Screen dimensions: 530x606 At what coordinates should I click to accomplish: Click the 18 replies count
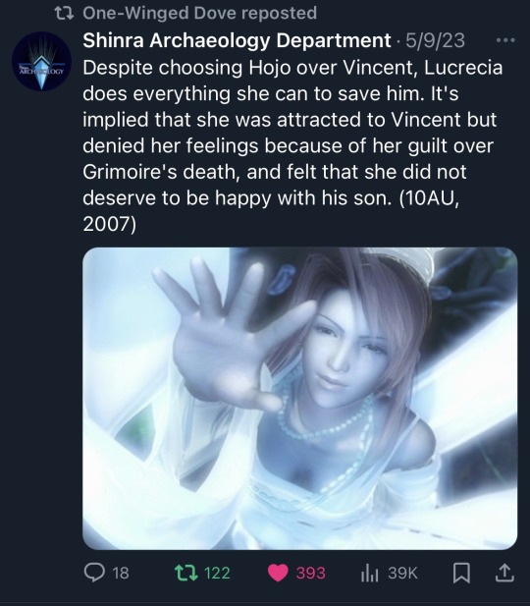point(121,573)
